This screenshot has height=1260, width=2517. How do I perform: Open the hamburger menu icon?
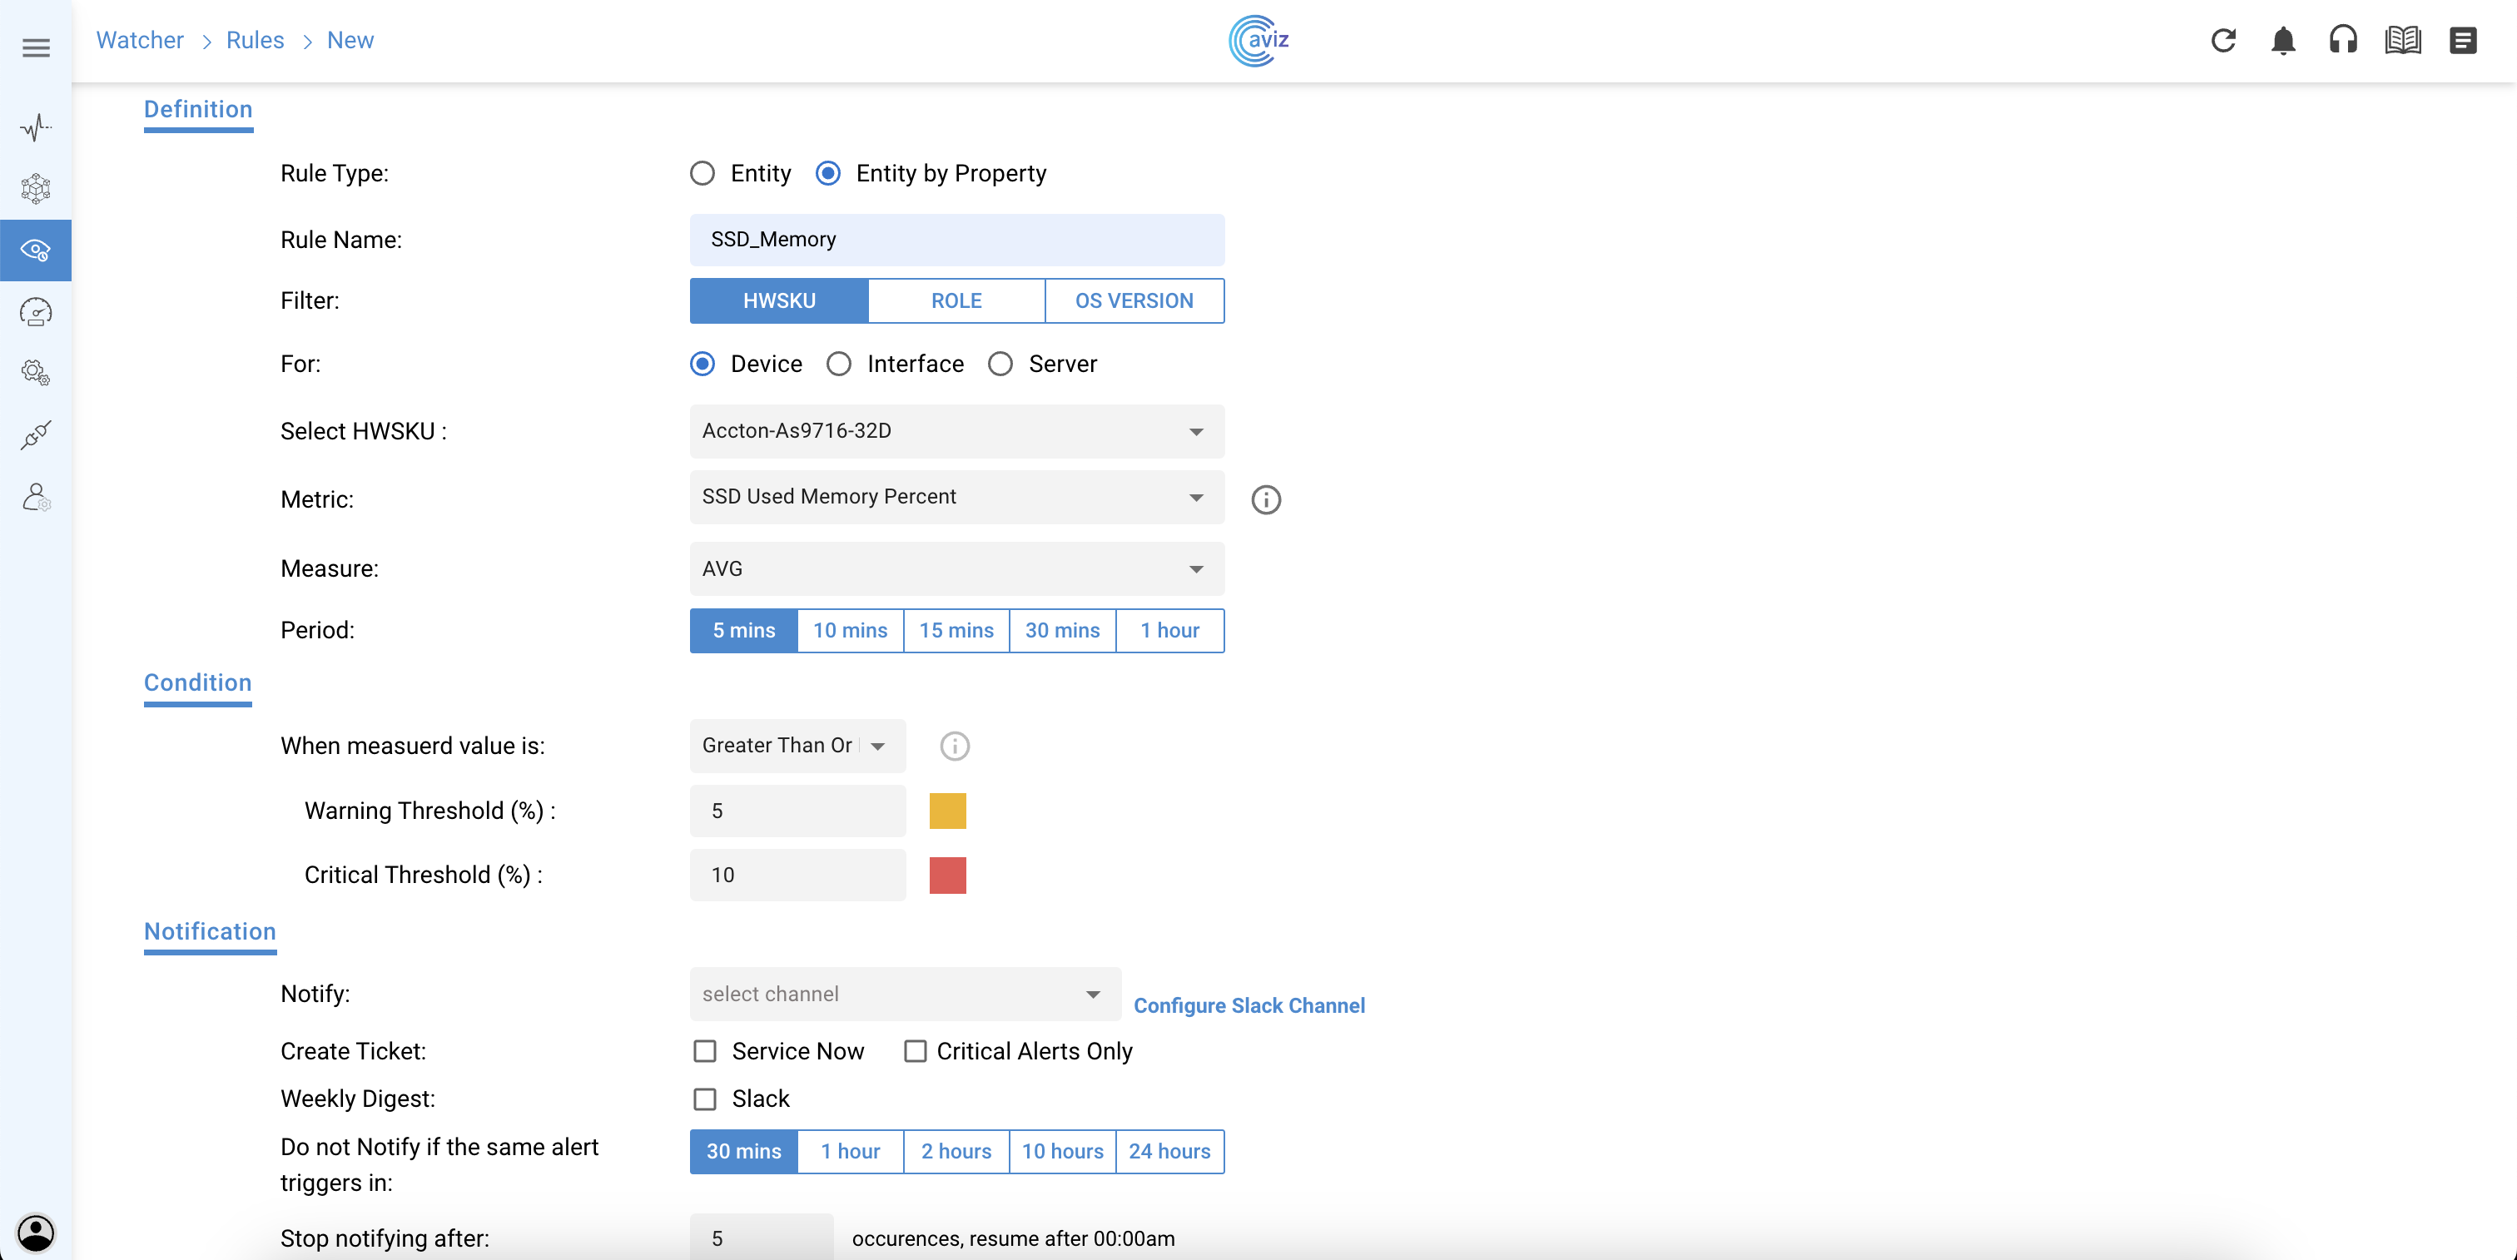(x=36, y=47)
